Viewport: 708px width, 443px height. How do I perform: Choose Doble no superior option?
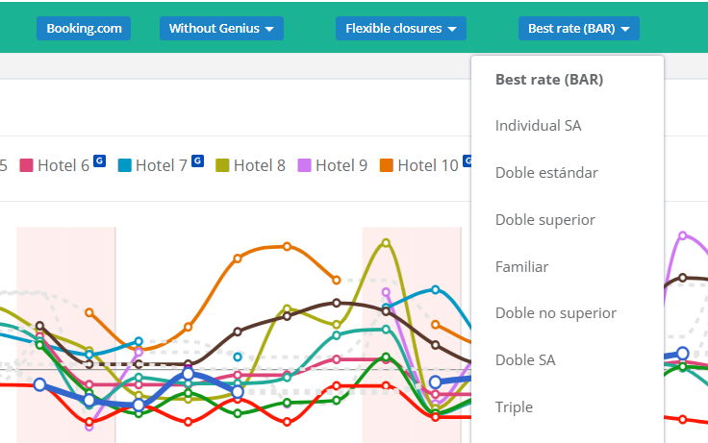click(555, 313)
